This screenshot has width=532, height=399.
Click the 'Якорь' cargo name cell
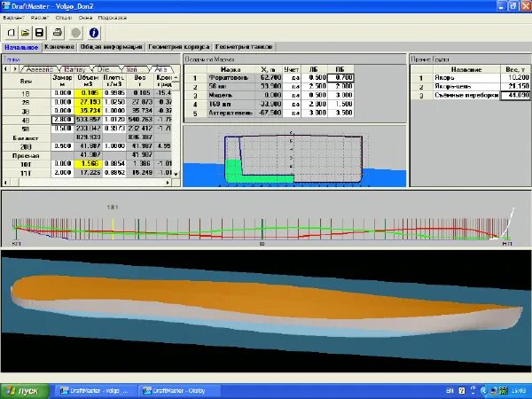click(466, 78)
